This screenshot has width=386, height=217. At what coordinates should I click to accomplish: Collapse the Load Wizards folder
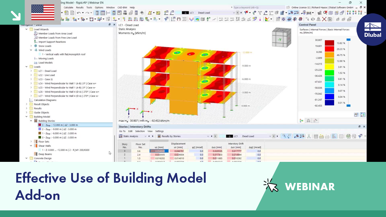click(27, 30)
